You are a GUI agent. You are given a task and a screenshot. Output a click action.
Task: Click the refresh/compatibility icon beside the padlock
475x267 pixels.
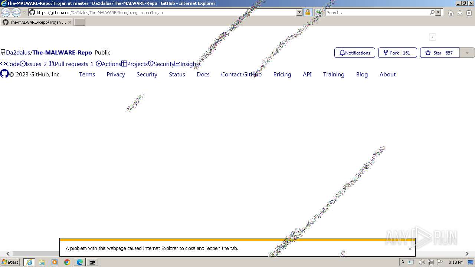(318, 12)
